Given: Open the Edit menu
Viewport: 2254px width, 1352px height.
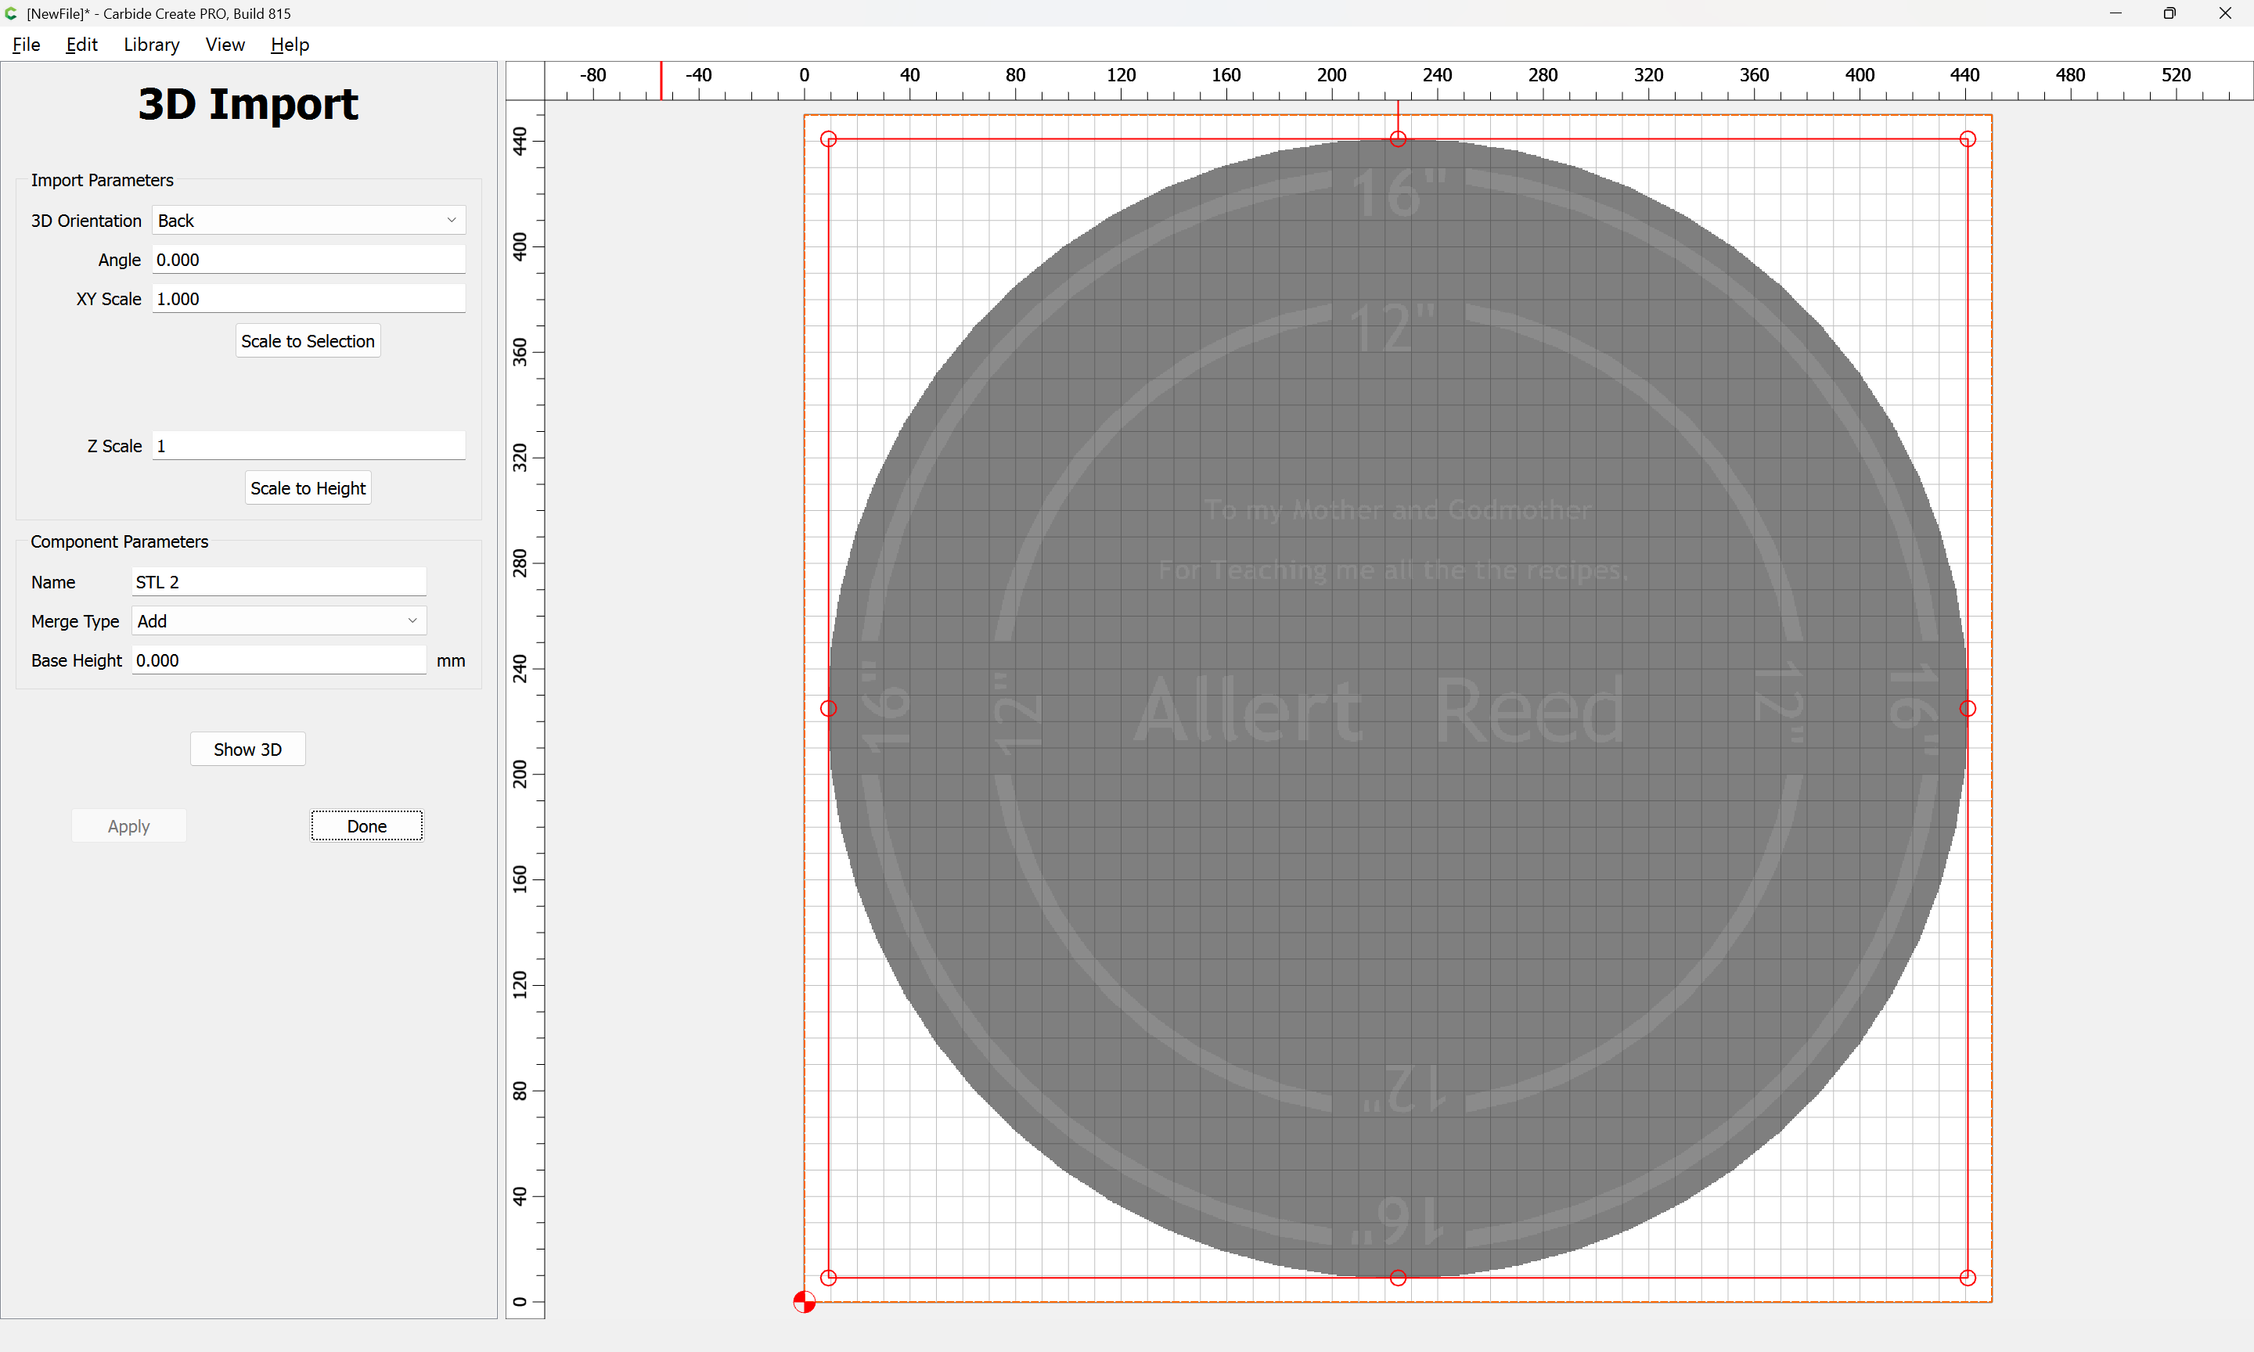Looking at the screenshot, I should pos(81,45).
